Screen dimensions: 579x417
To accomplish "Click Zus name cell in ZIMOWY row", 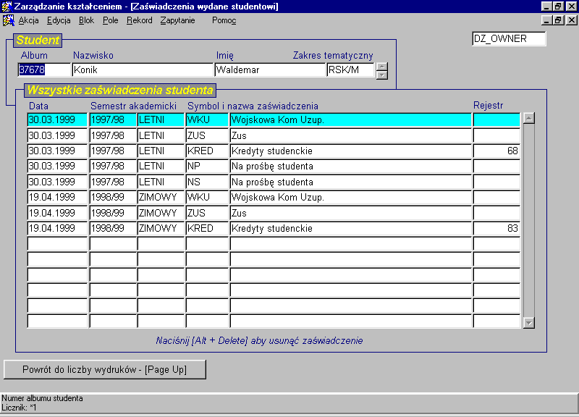I will click(351, 213).
